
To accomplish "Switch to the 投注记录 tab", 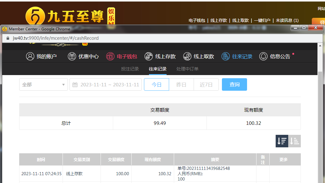I will (x=130, y=69).
